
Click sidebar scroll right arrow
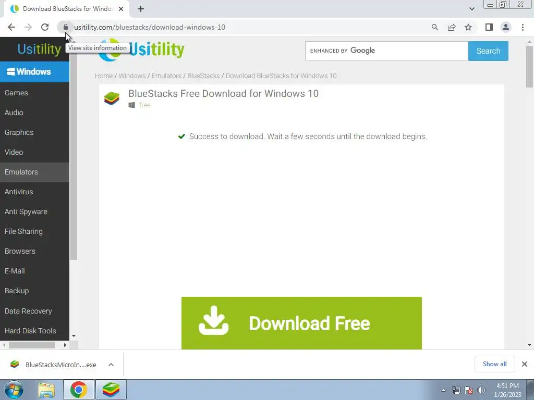tap(65, 345)
